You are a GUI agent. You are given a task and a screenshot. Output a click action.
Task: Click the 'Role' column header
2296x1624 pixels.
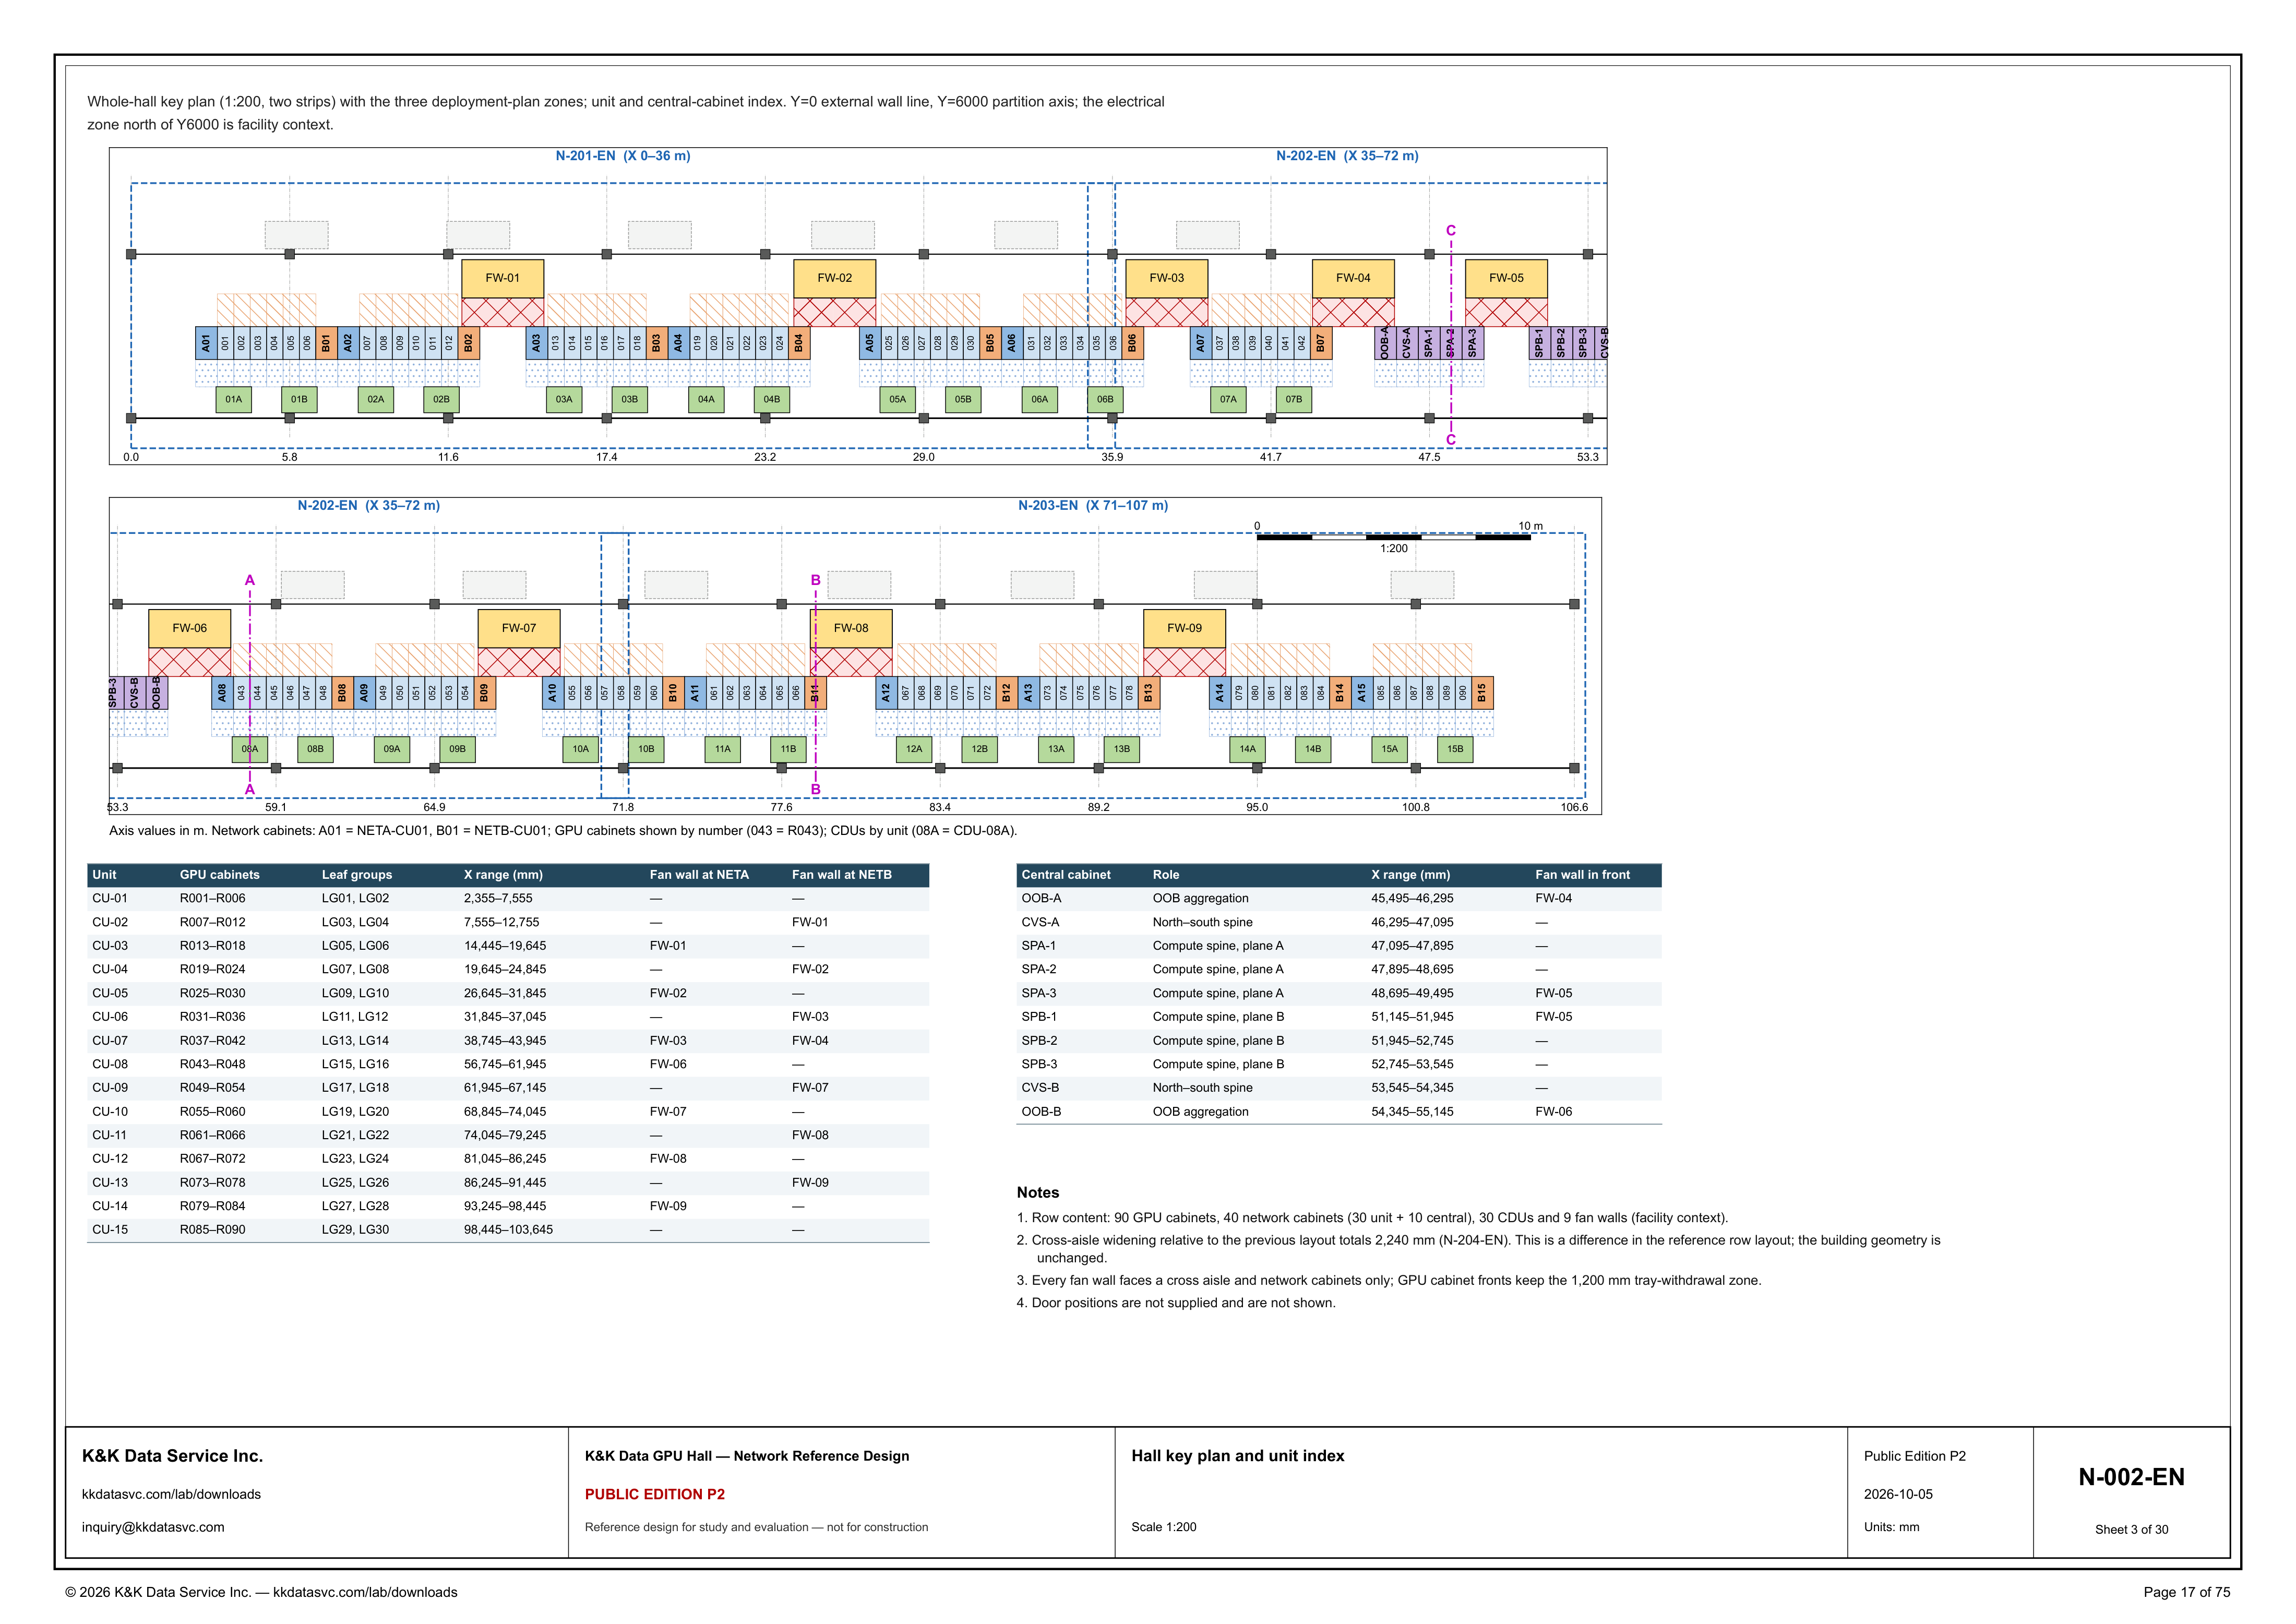tap(1166, 875)
